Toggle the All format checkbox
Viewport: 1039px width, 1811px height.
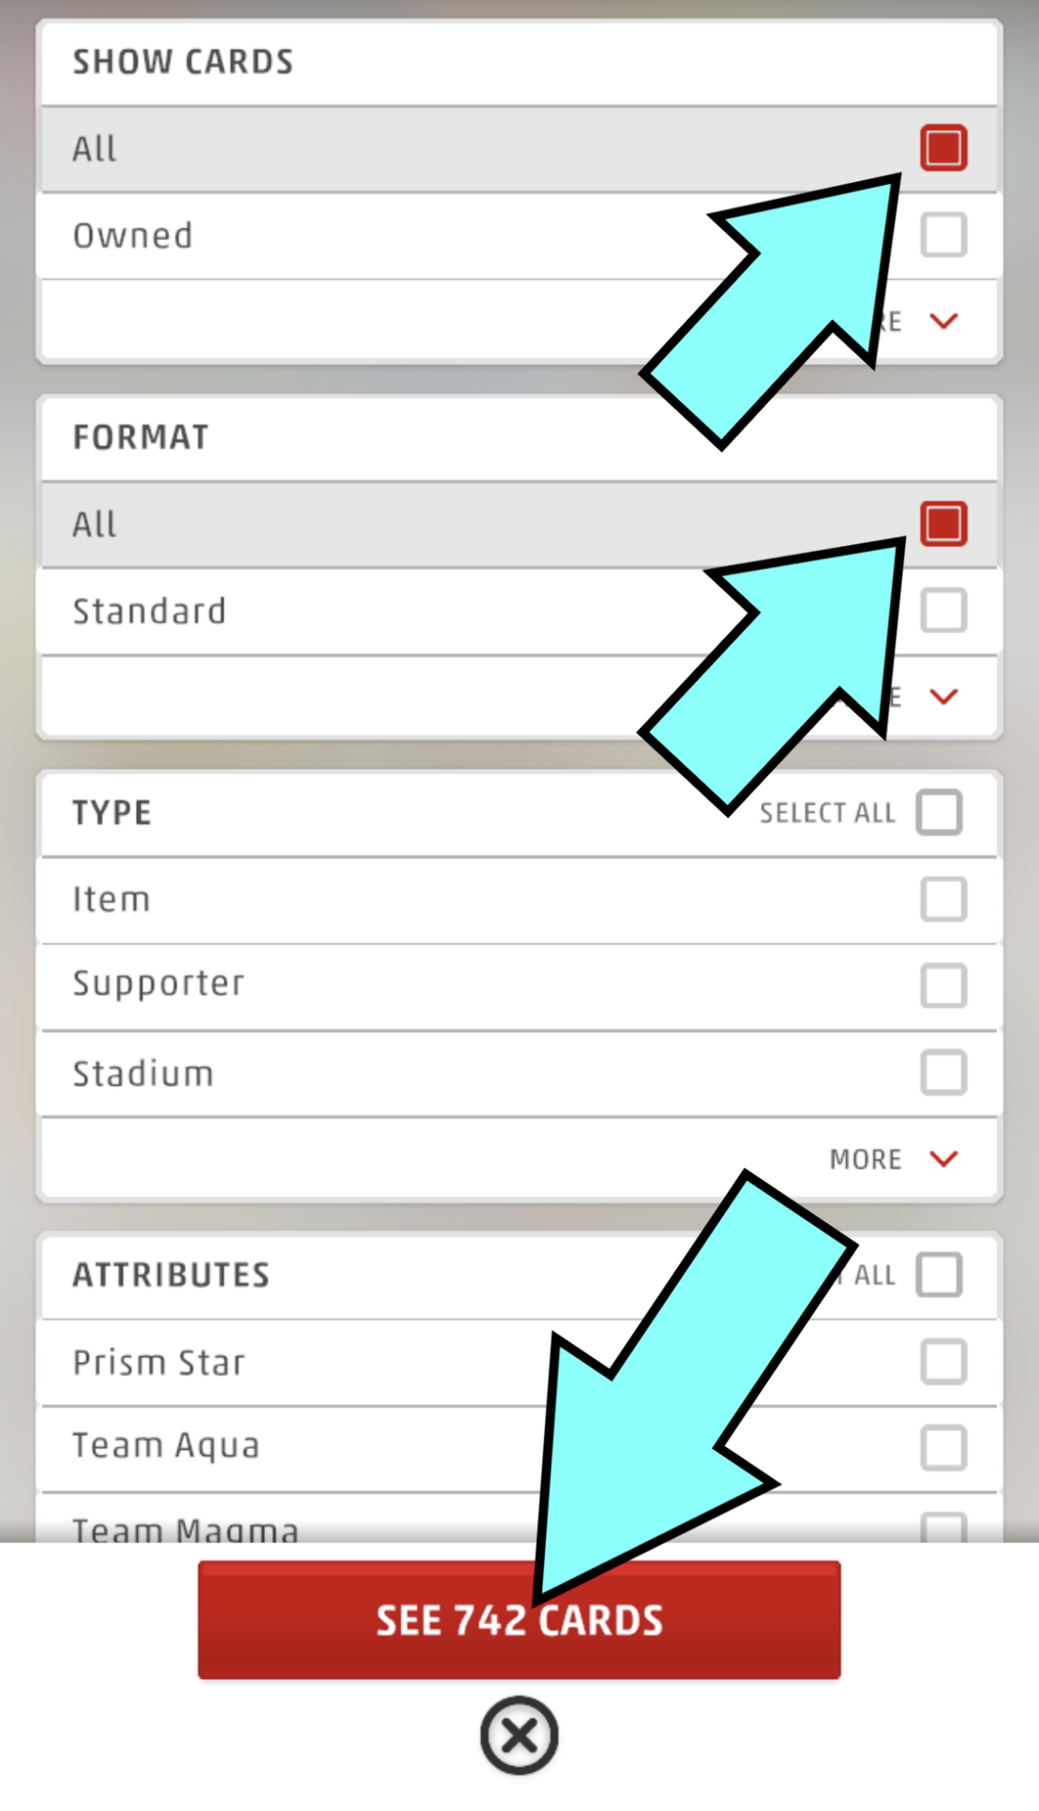coord(943,523)
